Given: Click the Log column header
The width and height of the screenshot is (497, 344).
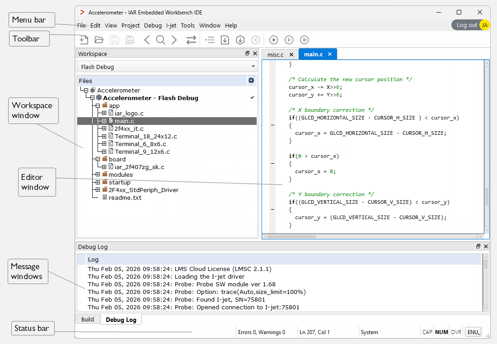Looking at the screenshot, I should click(284, 259).
